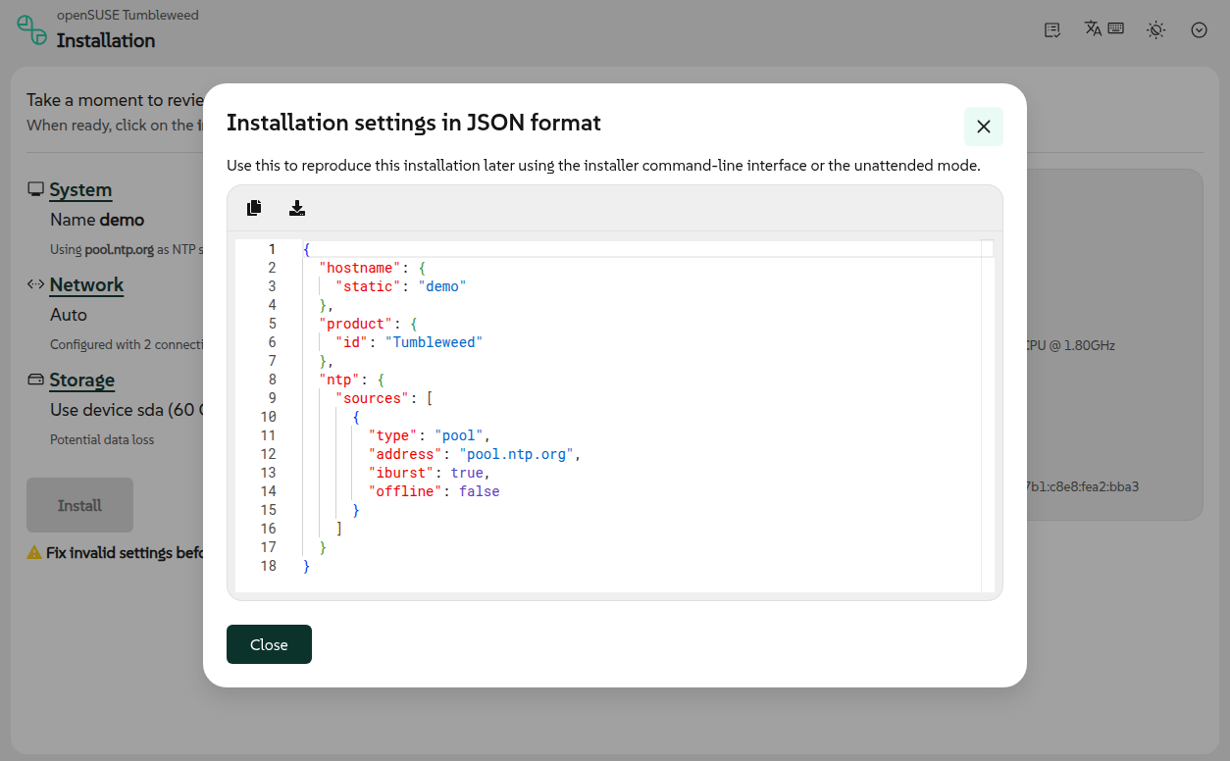1230x761 pixels.
Task: Open the changelog notes icon in header
Action: click(1052, 29)
